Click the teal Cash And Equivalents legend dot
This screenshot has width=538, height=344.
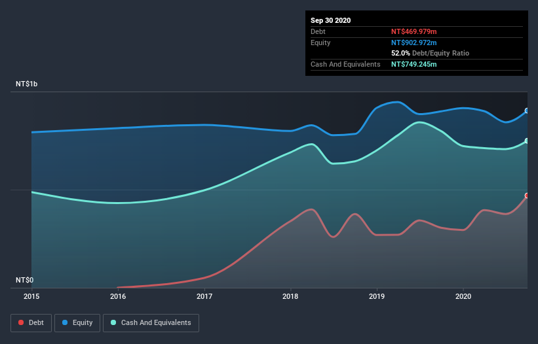pos(113,322)
